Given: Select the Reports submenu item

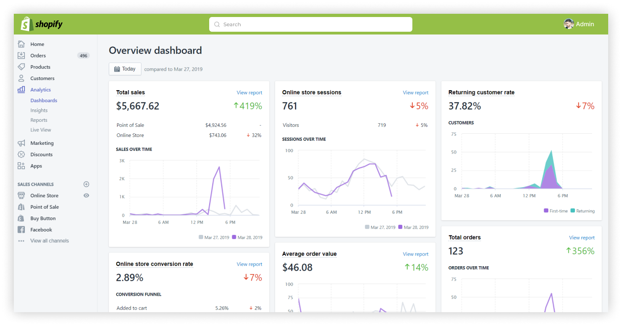Looking at the screenshot, I should pyautogui.click(x=39, y=120).
